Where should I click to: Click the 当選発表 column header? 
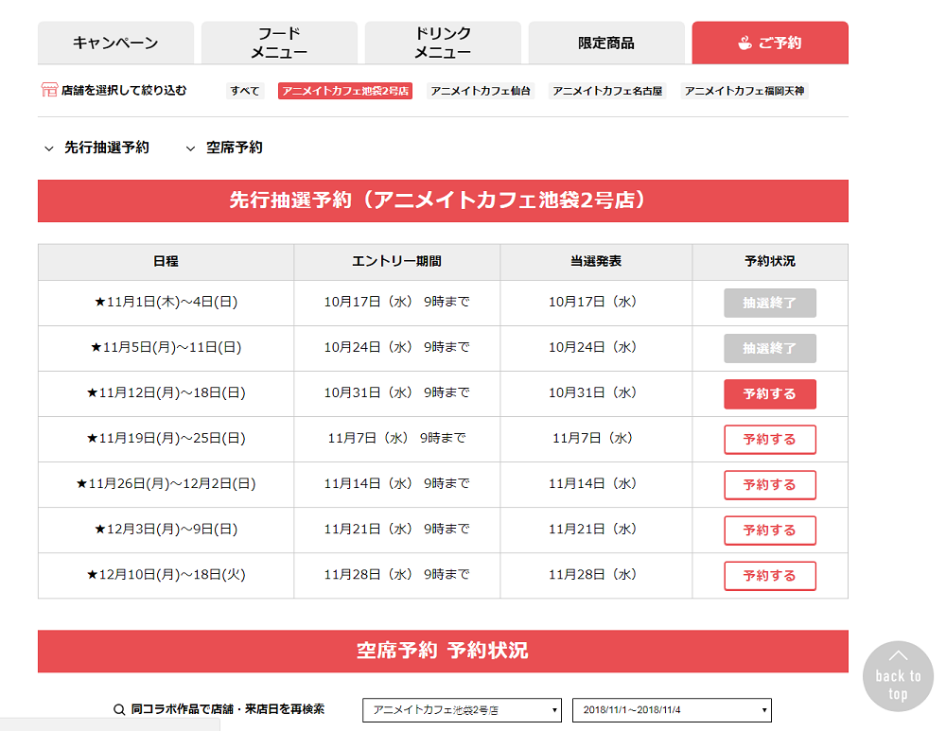point(596,262)
